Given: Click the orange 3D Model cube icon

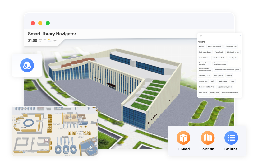Looking at the screenshot, I should point(183,138).
